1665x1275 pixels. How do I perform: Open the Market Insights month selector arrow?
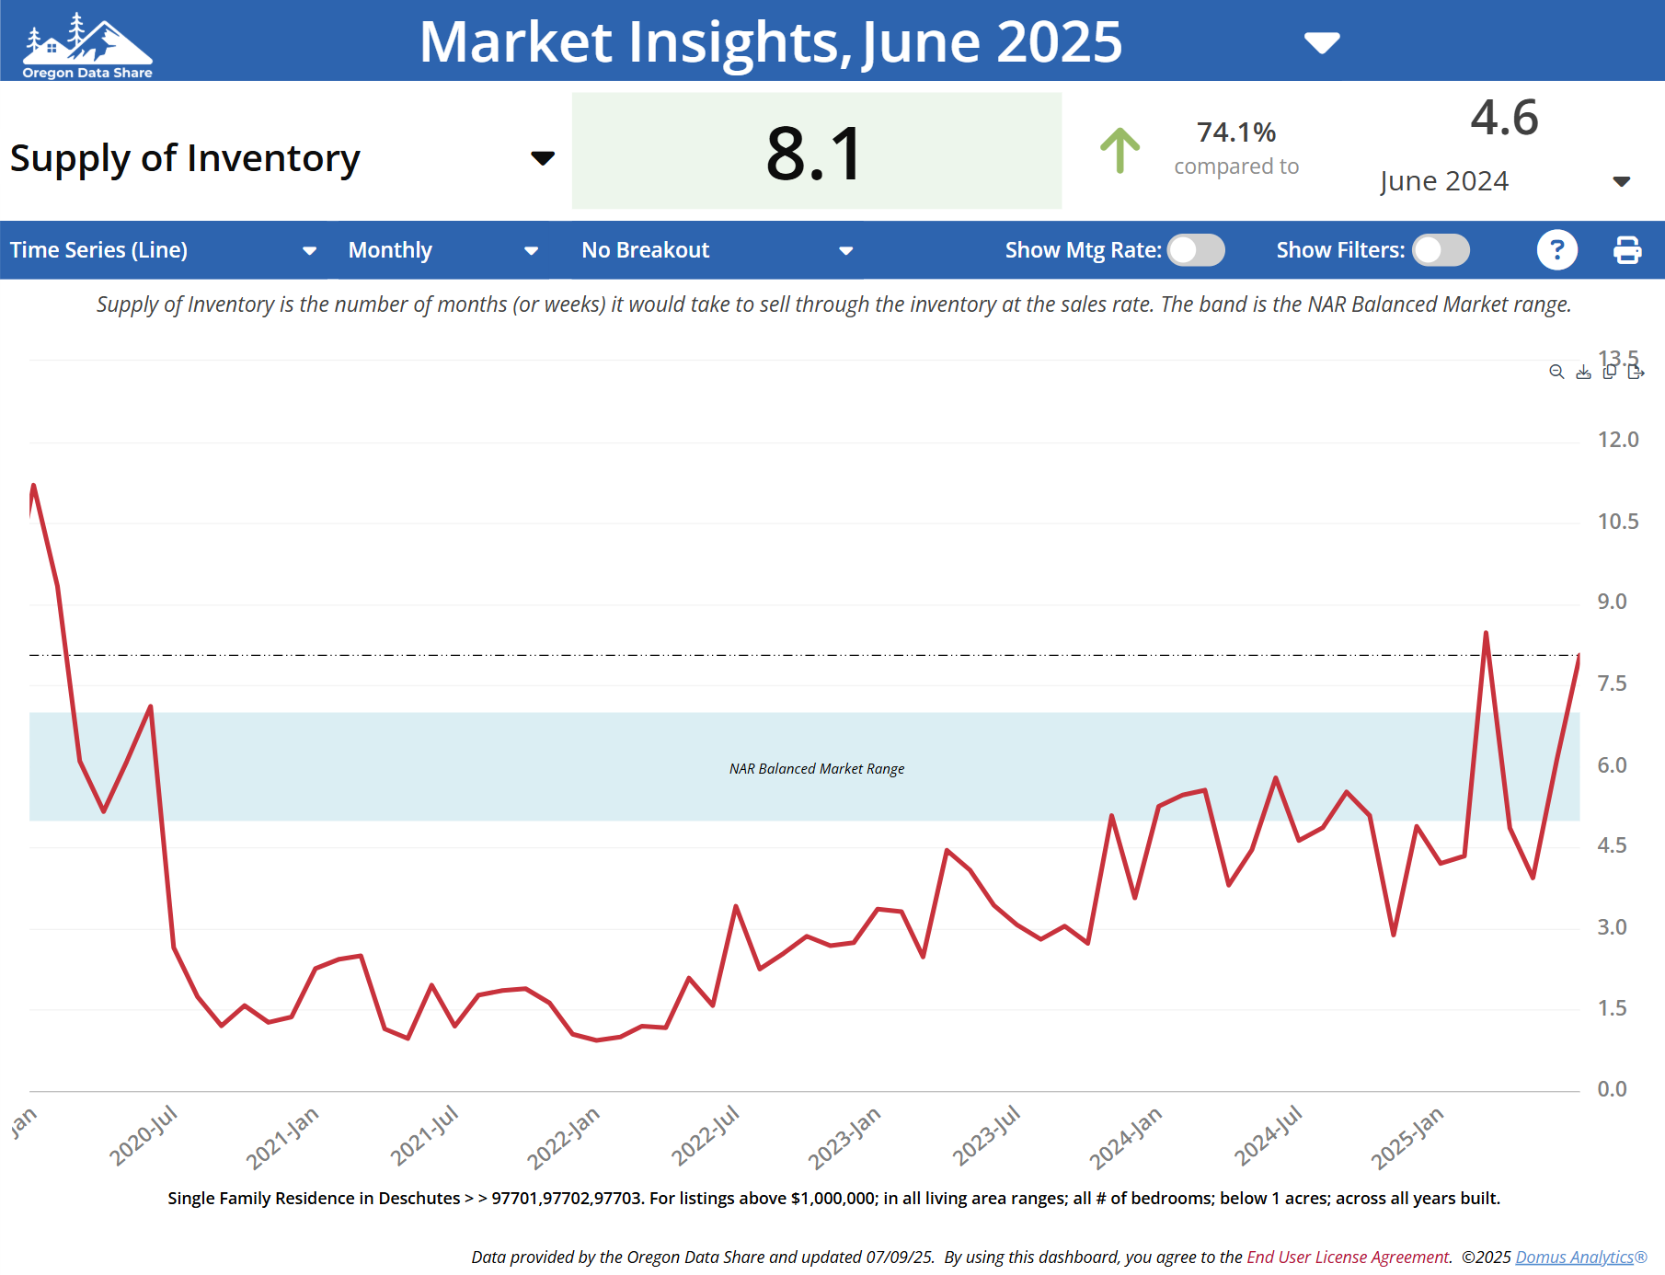(x=1322, y=42)
